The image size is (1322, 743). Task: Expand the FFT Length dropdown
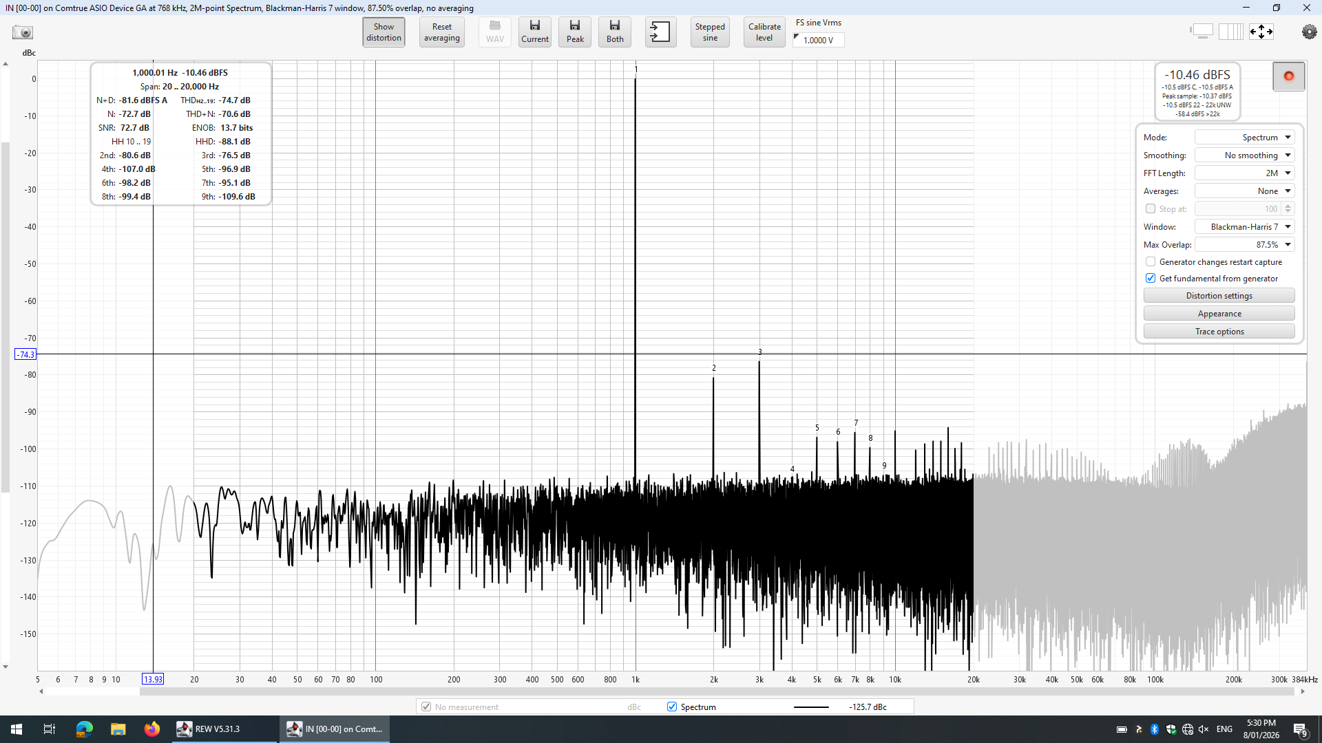[1244, 173]
